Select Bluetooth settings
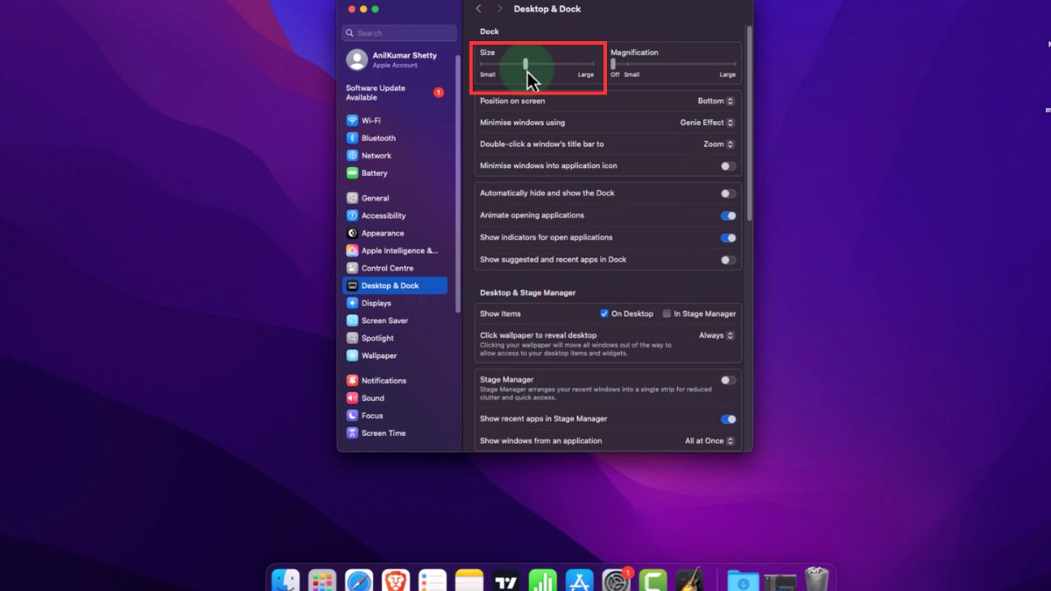This screenshot has width=1051, height=591. coord(378,137)
